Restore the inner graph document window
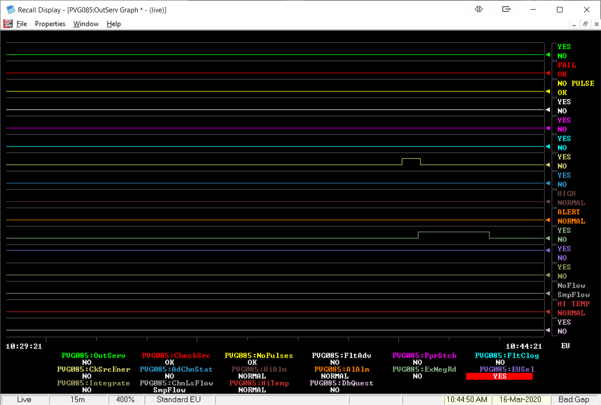 pos(585,24)
